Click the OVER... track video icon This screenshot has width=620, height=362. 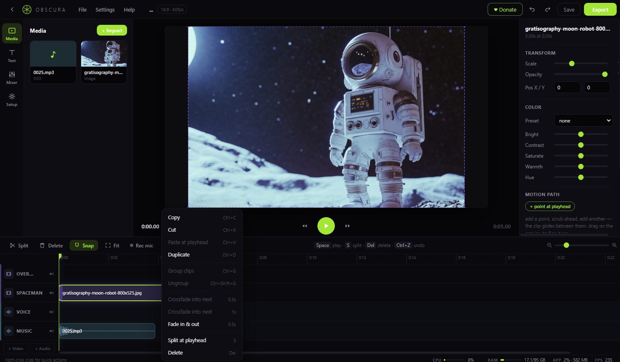[9, 274]
